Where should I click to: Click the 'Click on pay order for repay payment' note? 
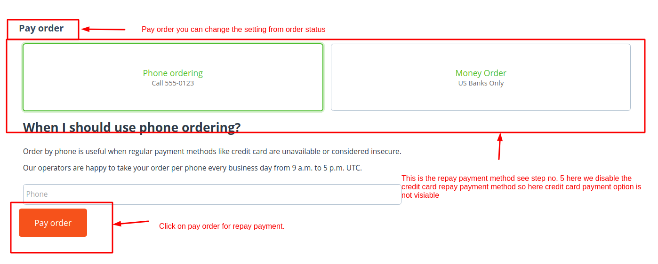click(222, 226)
